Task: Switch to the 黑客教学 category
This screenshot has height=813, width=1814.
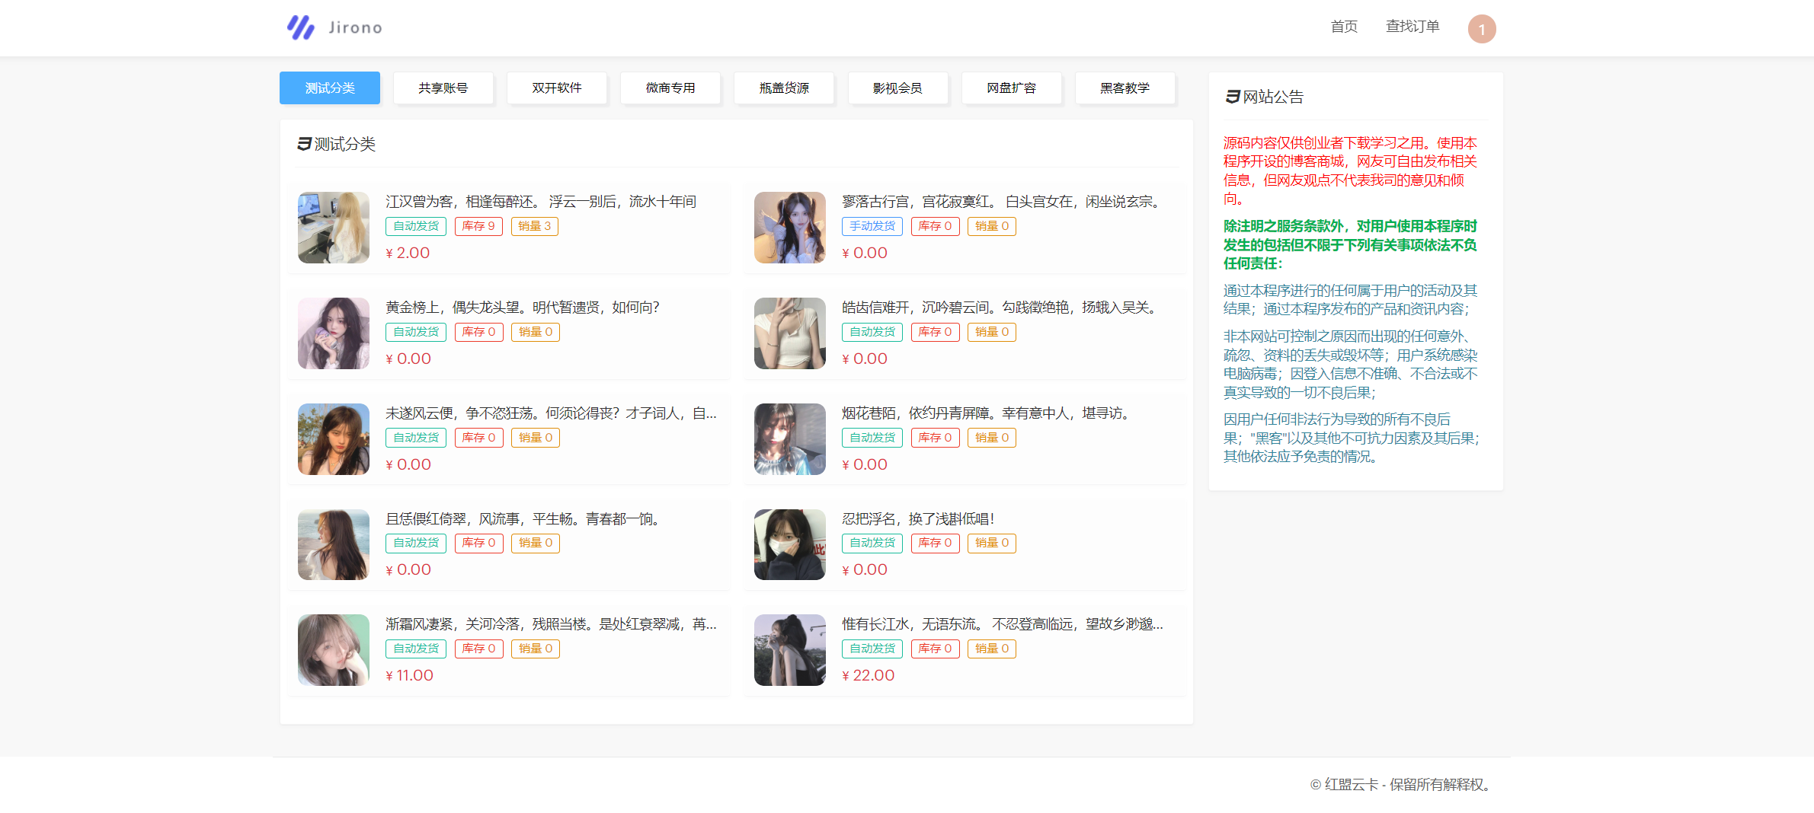Action: (x=1125, y=88)
